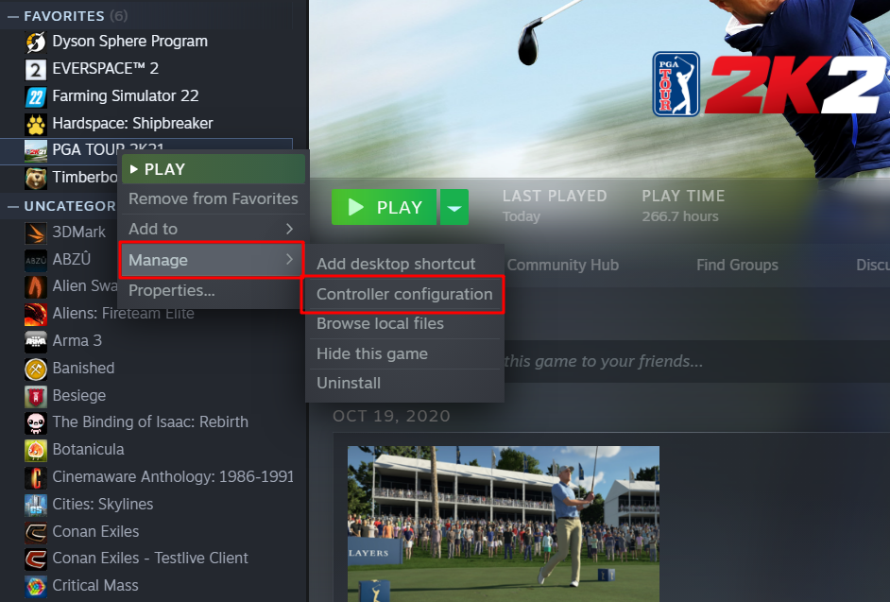890x602 pixels.
Task: Select the EVERSPACE 2 icon in Favorites
Action: pos(36,69)
